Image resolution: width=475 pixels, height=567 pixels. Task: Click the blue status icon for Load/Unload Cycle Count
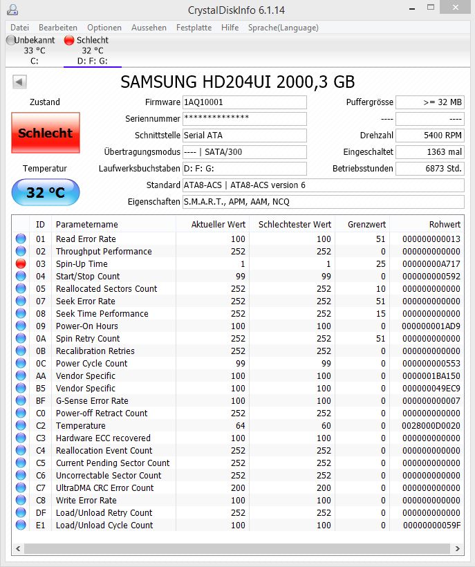[21, 525]
